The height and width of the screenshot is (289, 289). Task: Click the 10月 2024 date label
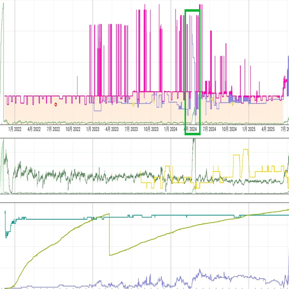pos(229,129)
